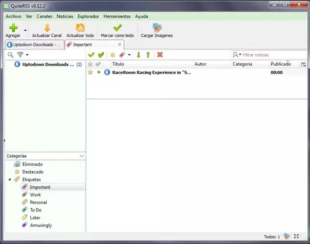
Task: Mark all news read double checkmark
Action: tap(101, 55)
